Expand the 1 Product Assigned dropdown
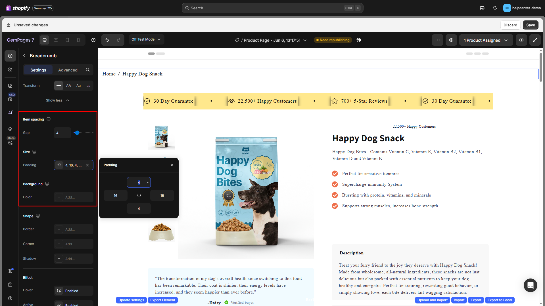 point(486,40)
